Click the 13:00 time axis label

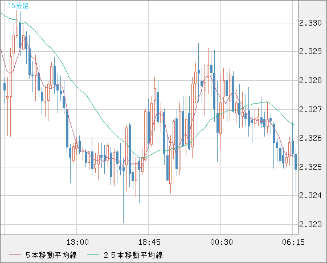pyautogui.click(x=77, y=242)
